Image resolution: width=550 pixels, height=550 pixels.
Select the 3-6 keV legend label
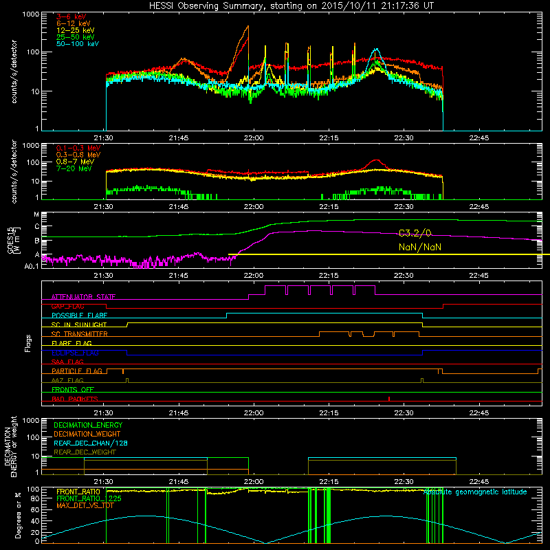71,16
